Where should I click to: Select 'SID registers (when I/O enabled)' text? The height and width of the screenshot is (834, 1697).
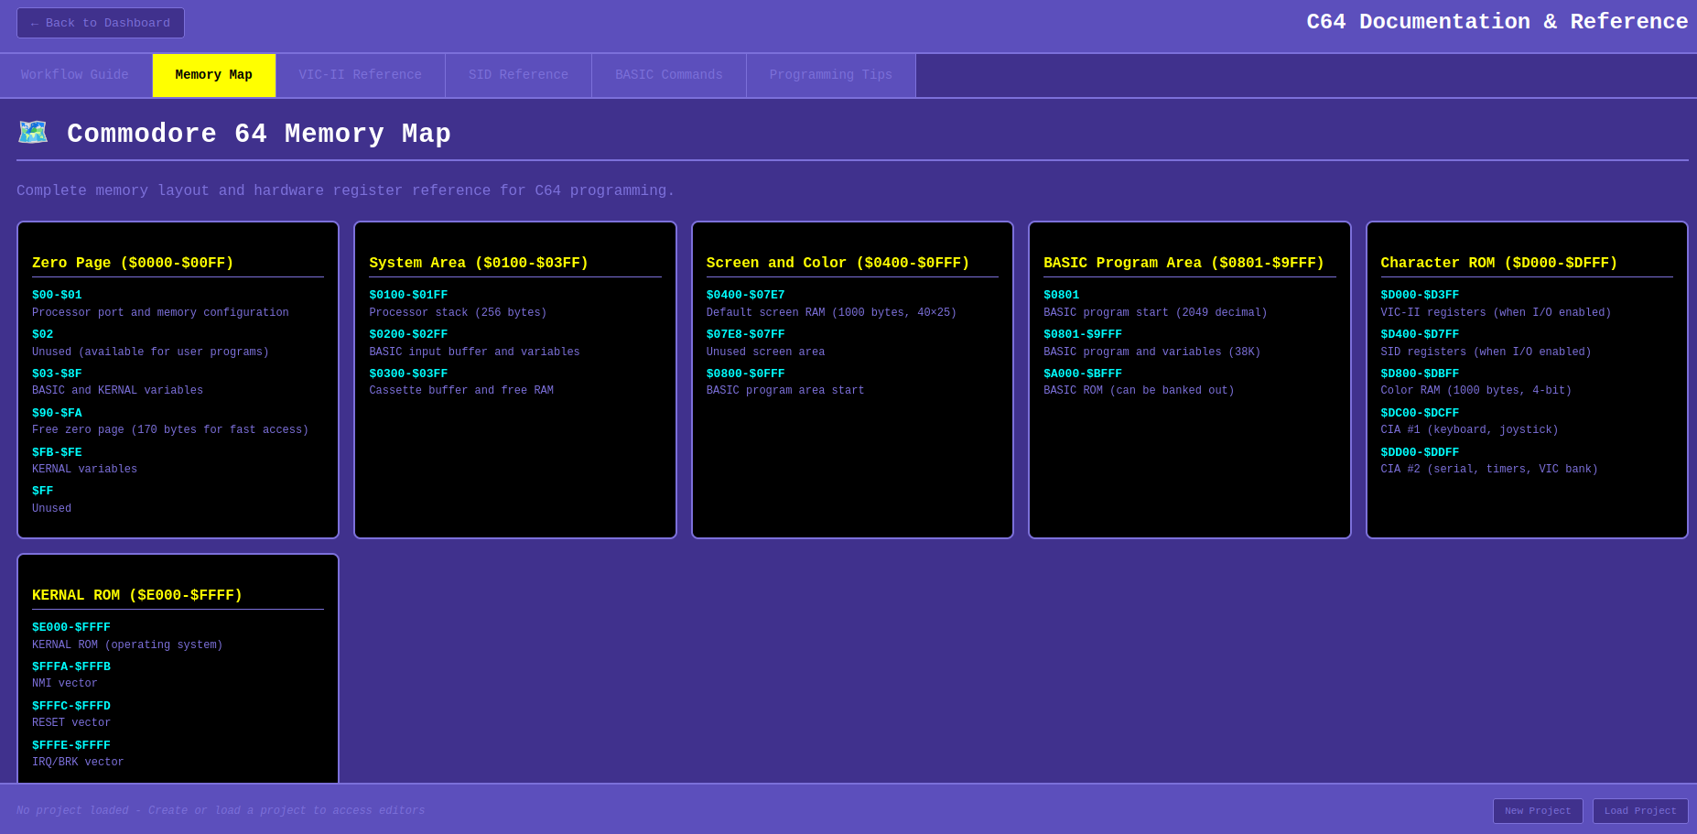click(1486, 352)
